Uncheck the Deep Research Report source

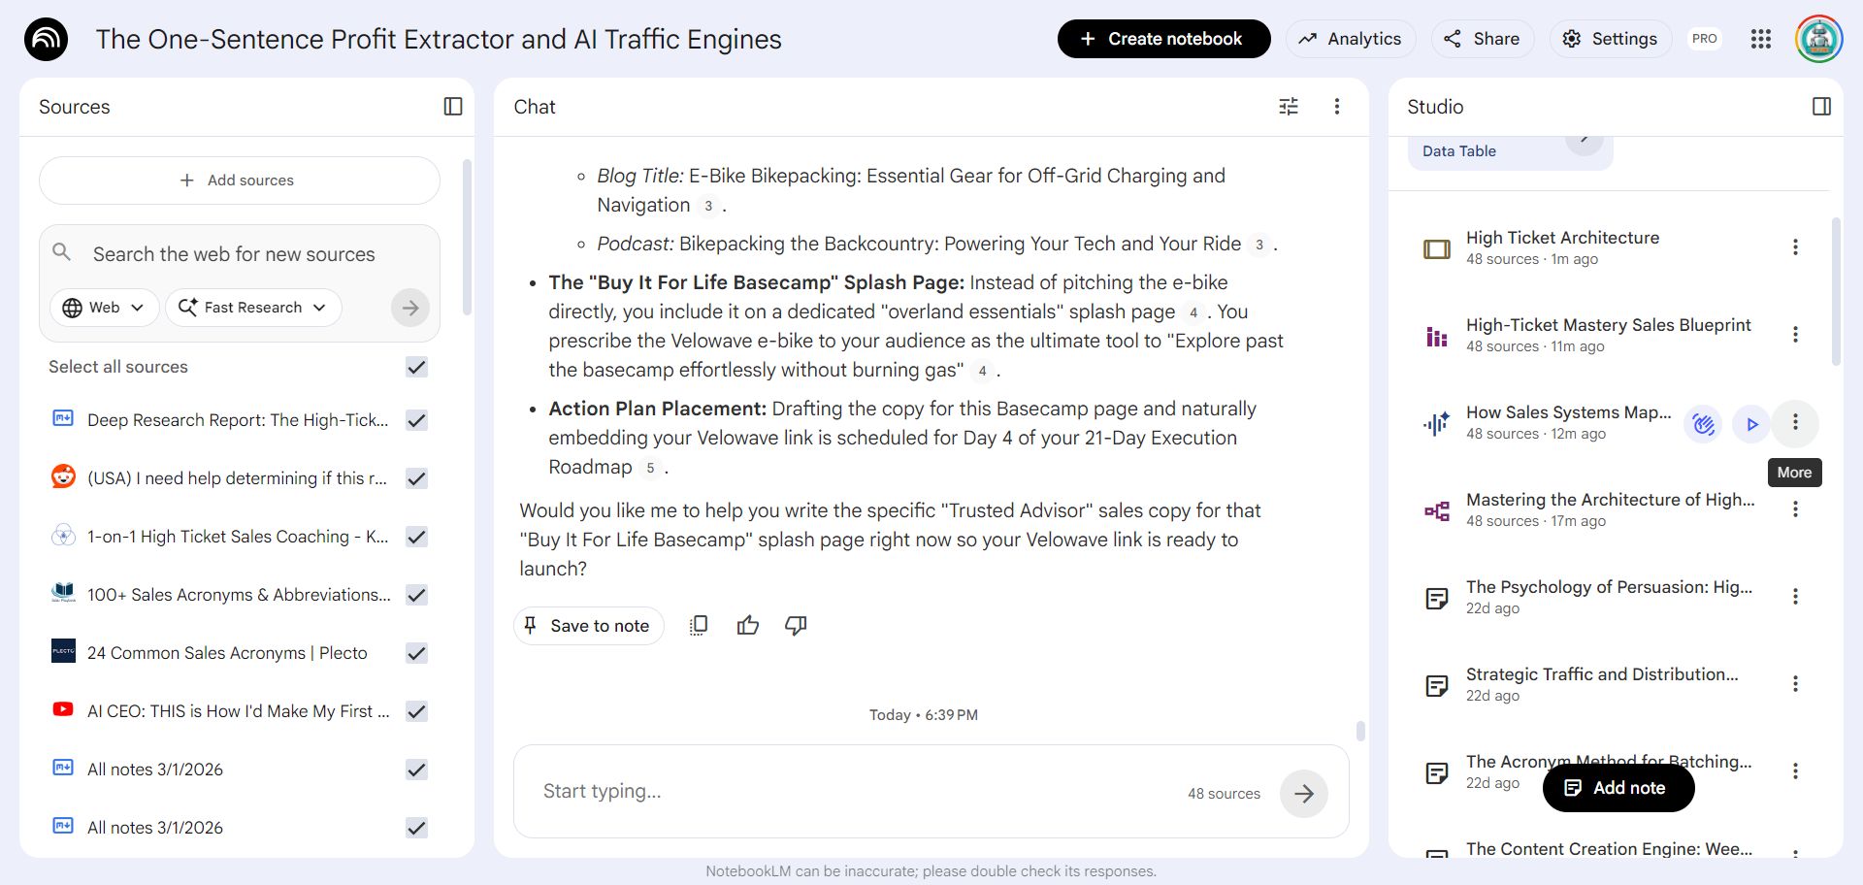(416, 420)
